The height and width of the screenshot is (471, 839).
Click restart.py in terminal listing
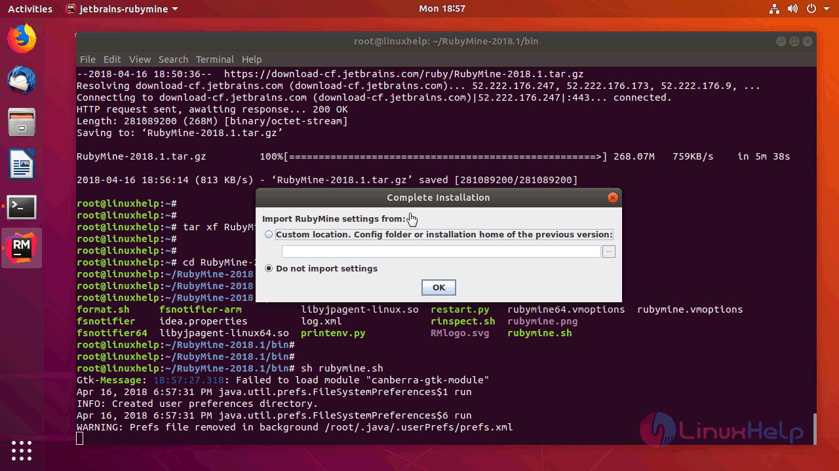click(459, 309)
